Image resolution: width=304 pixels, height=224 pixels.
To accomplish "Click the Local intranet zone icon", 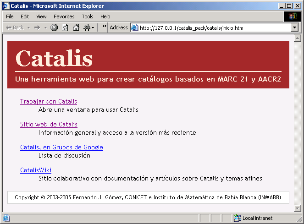I will (x=238, y=218).
